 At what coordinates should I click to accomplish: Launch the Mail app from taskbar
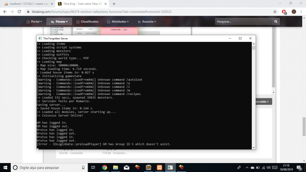click(127, 167)
